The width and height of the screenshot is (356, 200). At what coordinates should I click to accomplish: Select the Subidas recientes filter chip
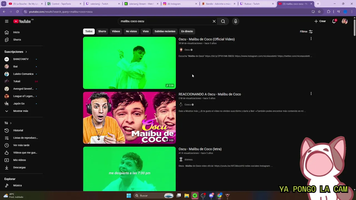coord(165,31)
